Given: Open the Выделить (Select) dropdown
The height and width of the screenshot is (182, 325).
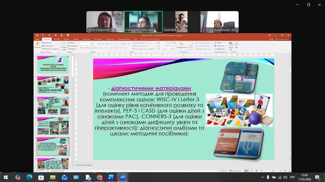Looking at the screenshot, I should tap(220, 49).
